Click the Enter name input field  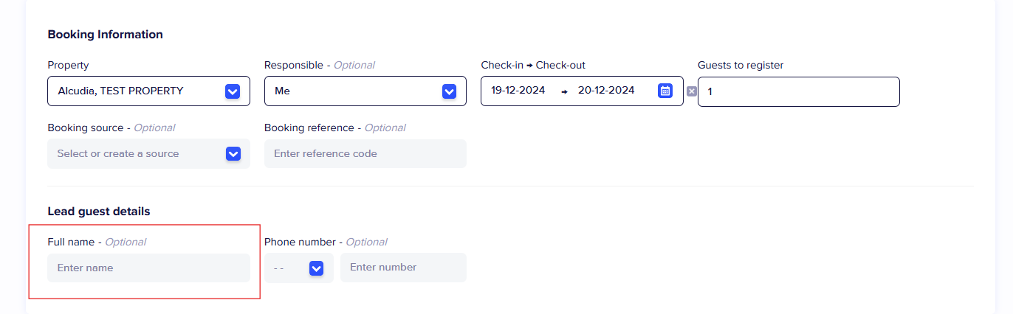148,268
